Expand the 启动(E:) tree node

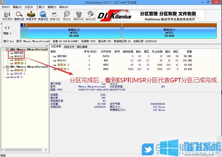click(8, 70)
